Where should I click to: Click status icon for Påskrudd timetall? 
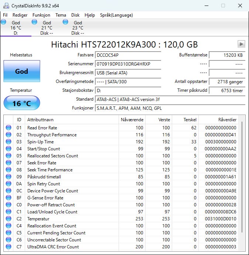(x=8, y=177)
